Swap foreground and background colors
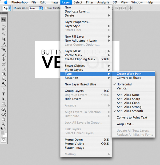Screen dimensions: 160x165 click(x=5, y=128)
